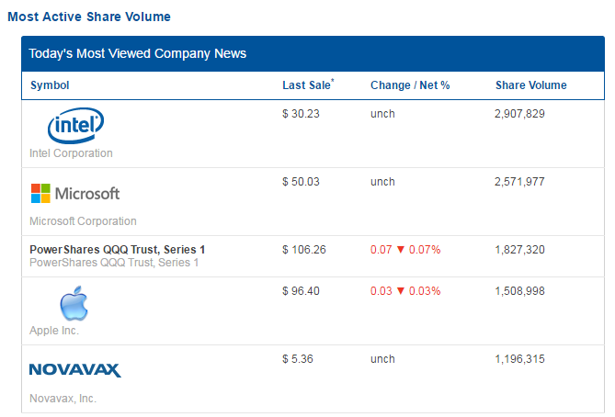Select share volume 1,827,320
This screenshot has width=615, height=417.
(519, 250)
